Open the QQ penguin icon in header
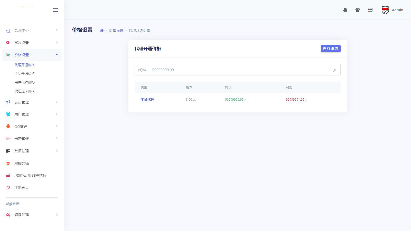This screenshot has height=231, width=411. tap(345, 10)
